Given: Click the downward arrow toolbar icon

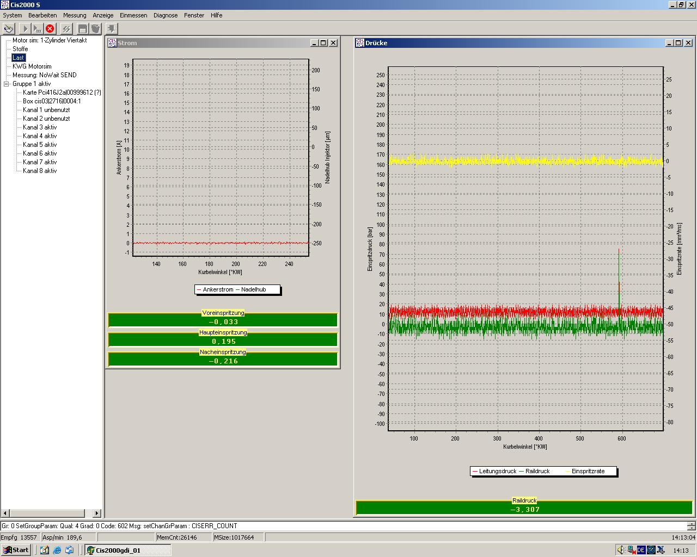Looking at the screenshot, I should (x=112, y=29).
